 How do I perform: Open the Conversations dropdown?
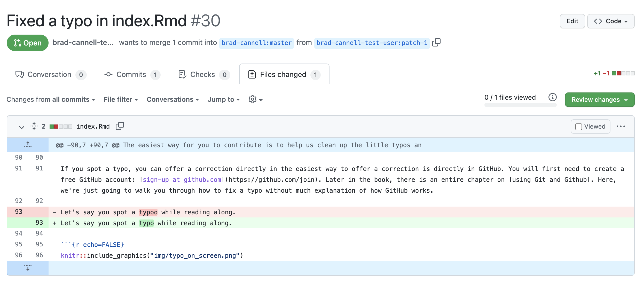coord(173,99)
